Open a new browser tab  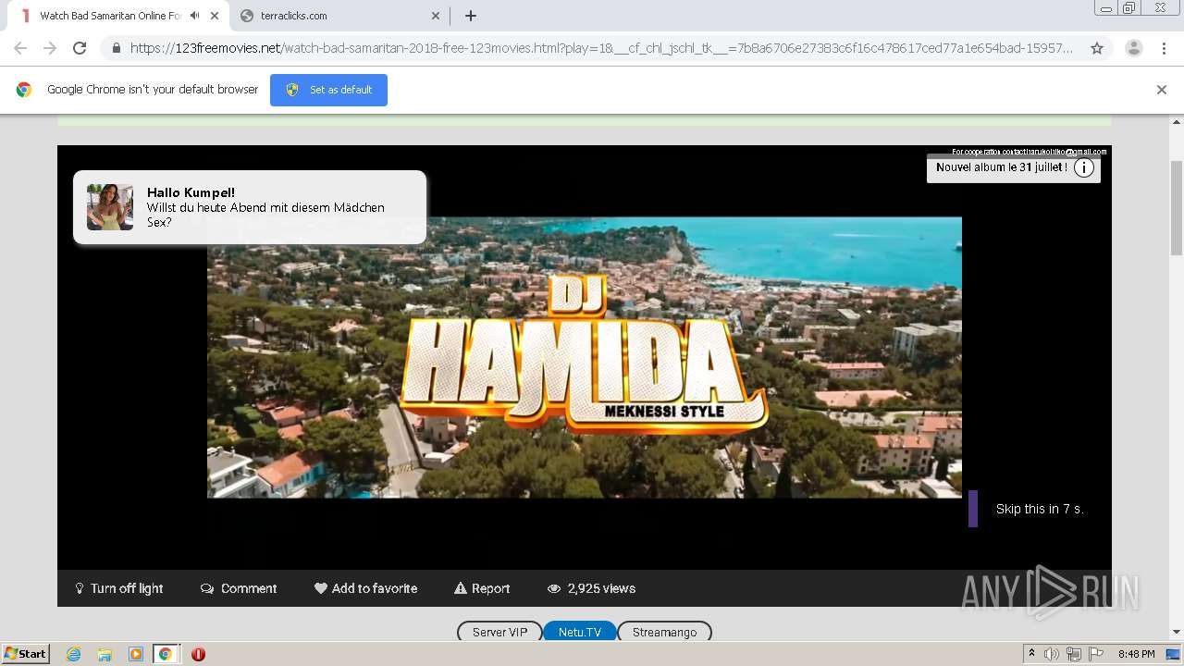point(471,16)
